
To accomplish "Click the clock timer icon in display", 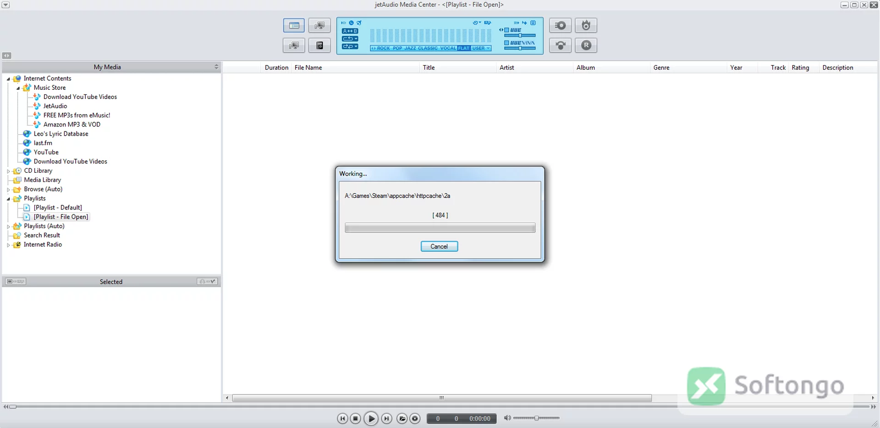I will coord(352,22).
